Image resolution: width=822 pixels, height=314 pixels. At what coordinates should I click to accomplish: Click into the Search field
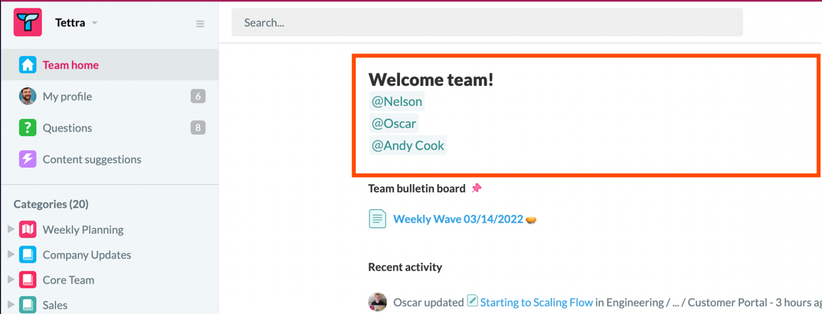487,23
